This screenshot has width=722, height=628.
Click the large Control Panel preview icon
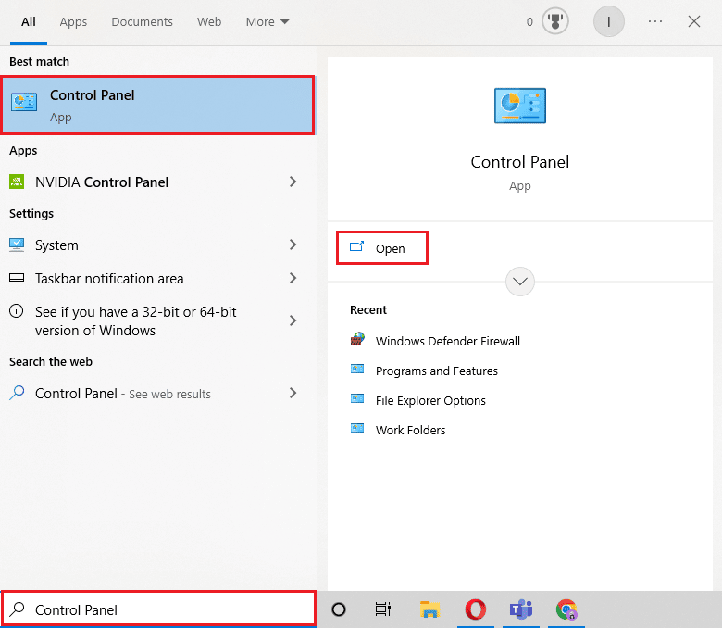pos(520,106)
